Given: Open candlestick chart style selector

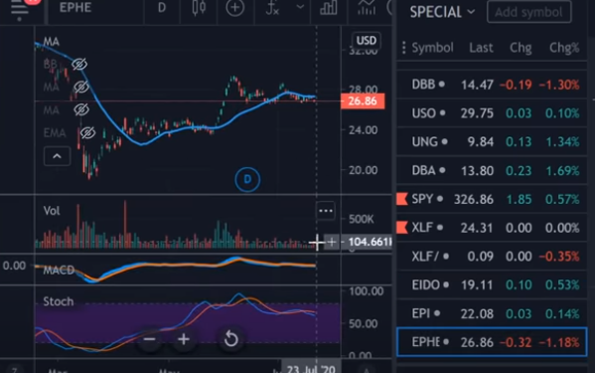Looking at the screenshot, I should (x=199, y=8).
